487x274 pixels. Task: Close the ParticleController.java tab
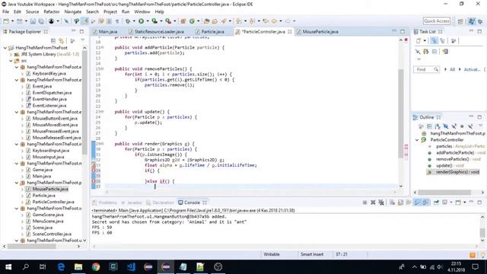pos(290,32)
